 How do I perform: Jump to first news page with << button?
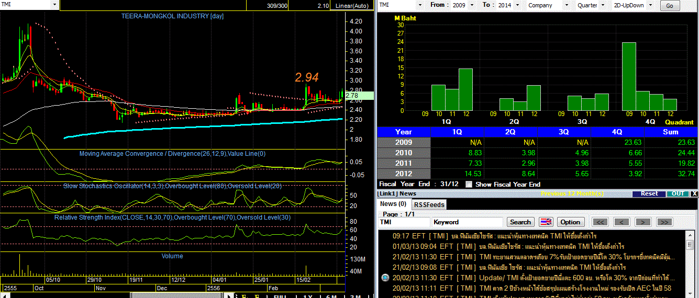pos(600,222)
